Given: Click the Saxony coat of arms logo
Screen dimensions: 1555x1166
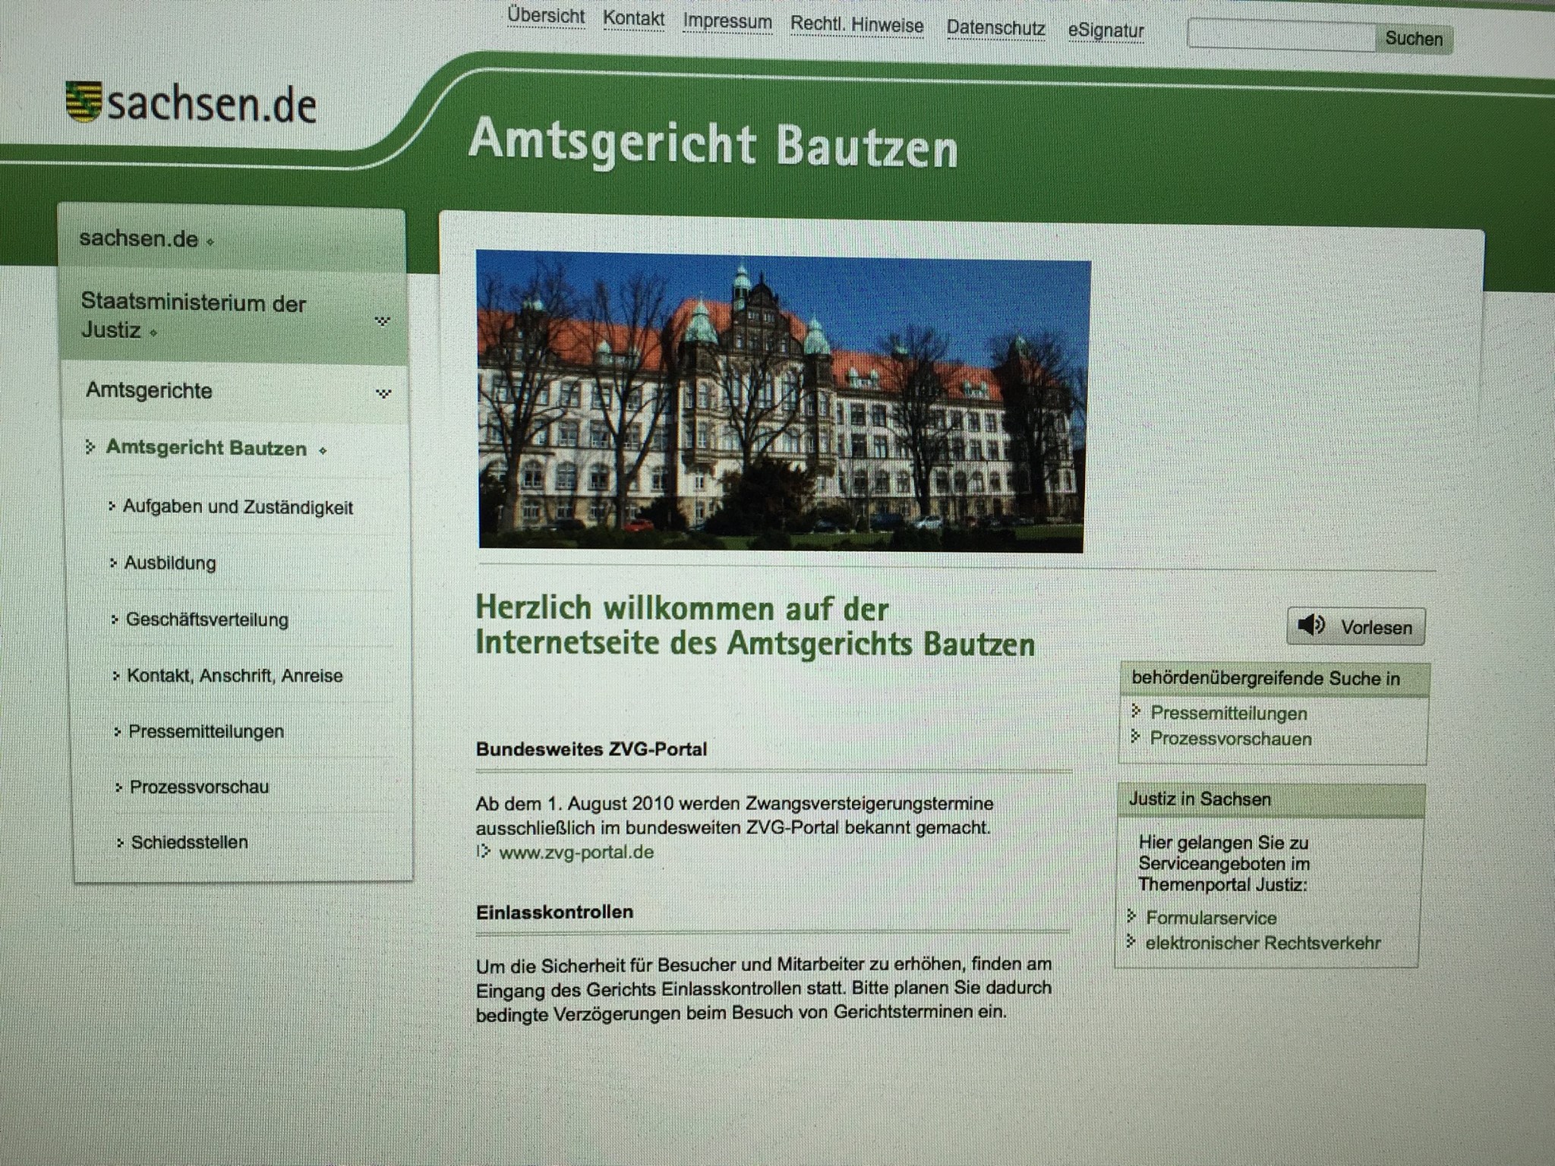Looking at the screenshot, I should point(83,102).
